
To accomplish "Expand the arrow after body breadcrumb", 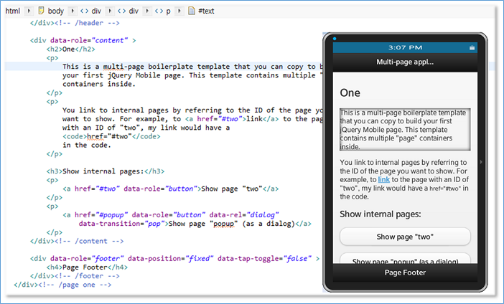I will pos(72,11).
